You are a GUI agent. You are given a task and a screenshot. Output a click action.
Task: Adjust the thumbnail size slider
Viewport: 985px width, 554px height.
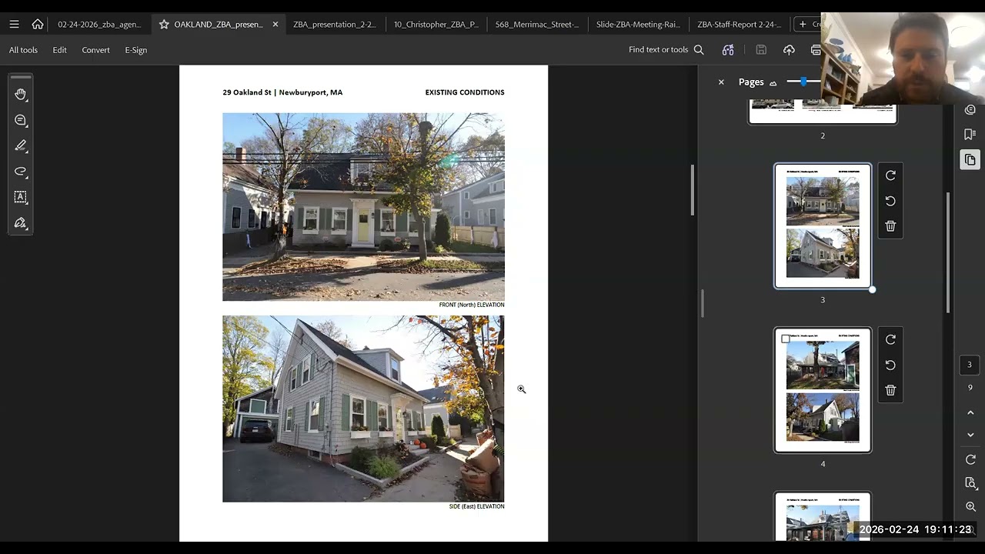tap(803, 82)
